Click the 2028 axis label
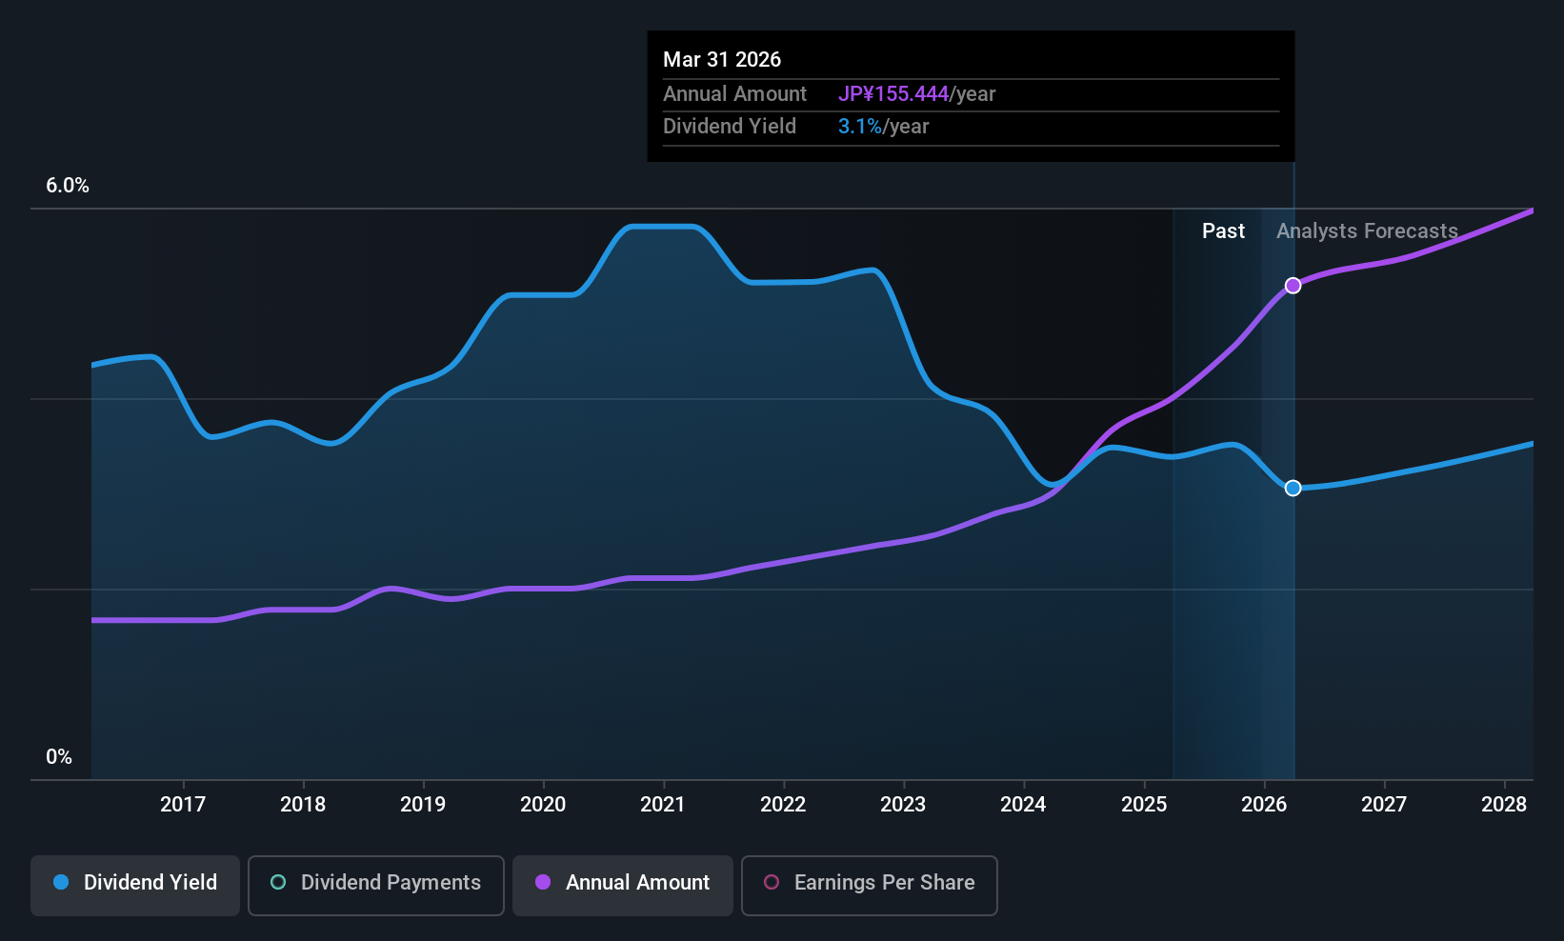This screenshot has height=941, width=1564. [1504, 805]
